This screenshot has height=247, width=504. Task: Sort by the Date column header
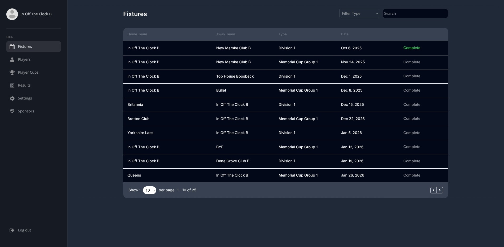coord(345,34)
